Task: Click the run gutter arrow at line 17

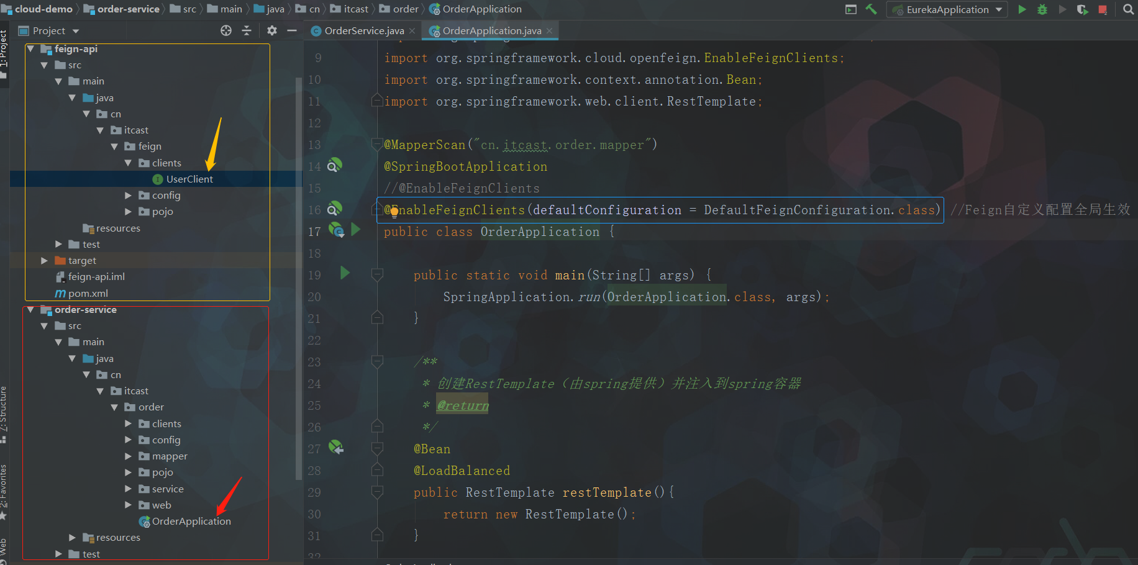Action: click(x=356, y=229)
